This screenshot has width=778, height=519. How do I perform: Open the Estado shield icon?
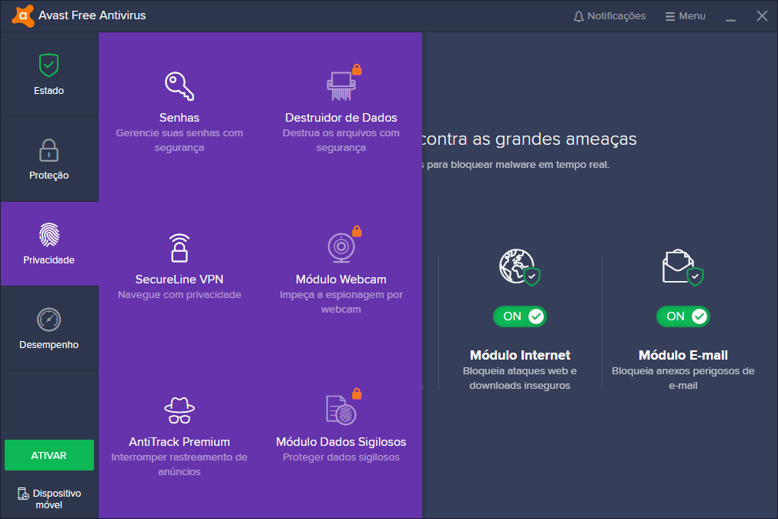49,65
